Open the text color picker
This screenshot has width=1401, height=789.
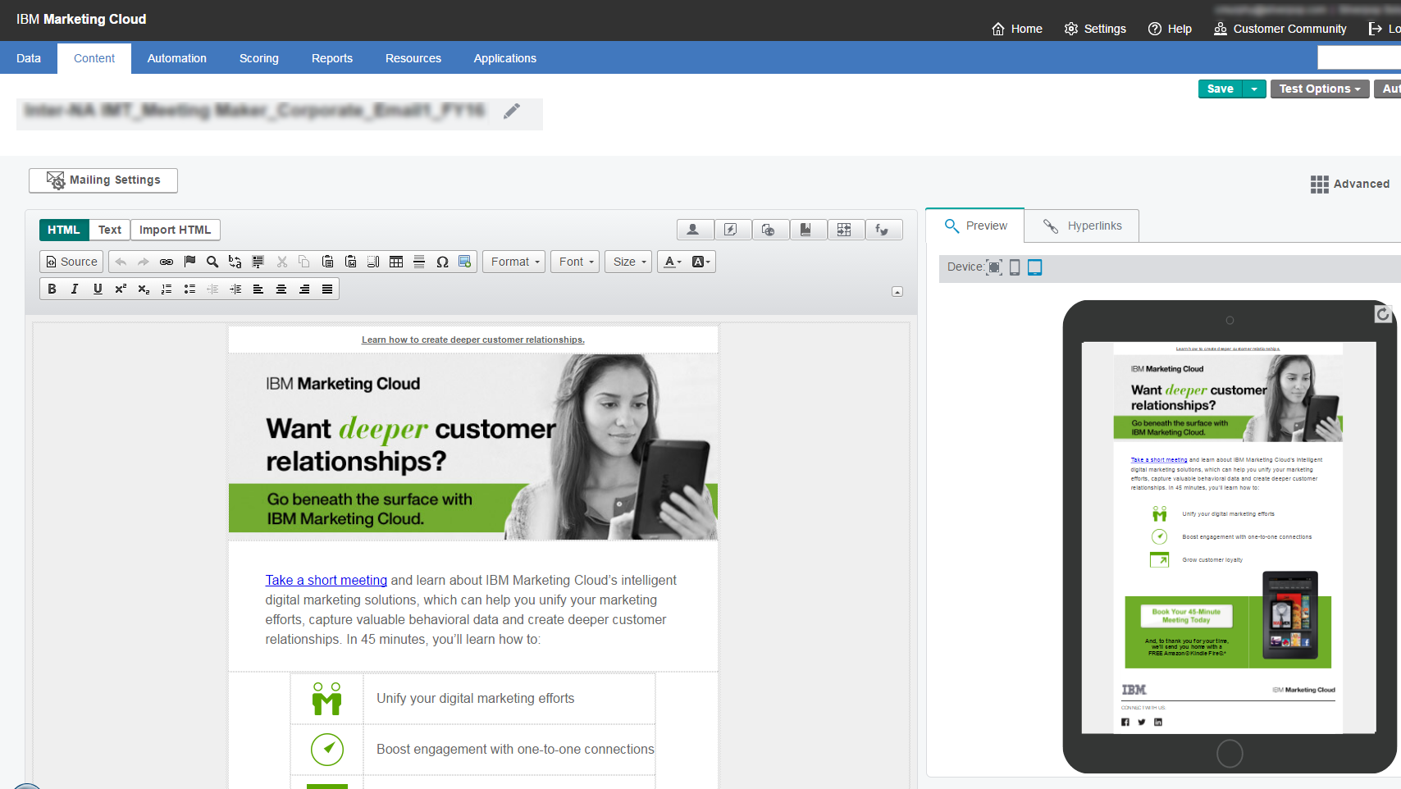point(671,261)
